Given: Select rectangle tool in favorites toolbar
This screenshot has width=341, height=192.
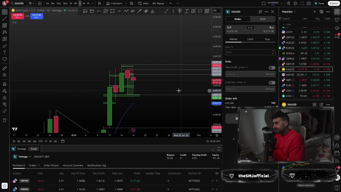Looking at the screenshot, I should pos(112,11).
